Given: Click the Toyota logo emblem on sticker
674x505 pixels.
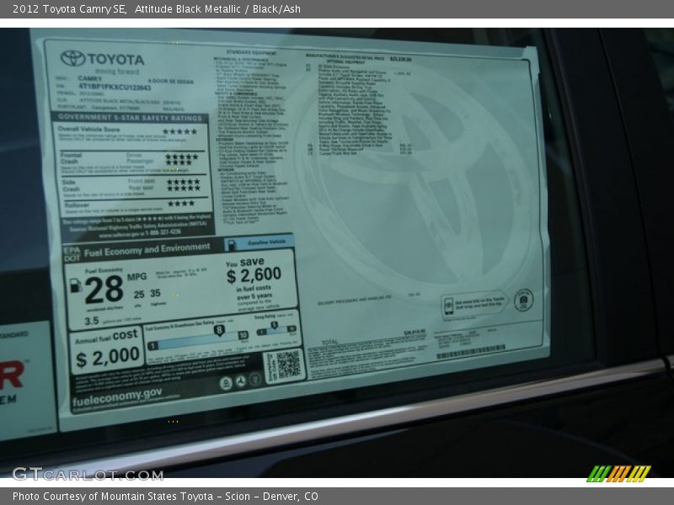Looking at the screenshot, I should click(72, 59).
